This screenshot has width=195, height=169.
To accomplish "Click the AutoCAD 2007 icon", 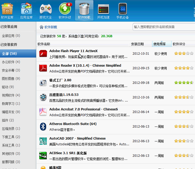I will (x=43, y=141).
